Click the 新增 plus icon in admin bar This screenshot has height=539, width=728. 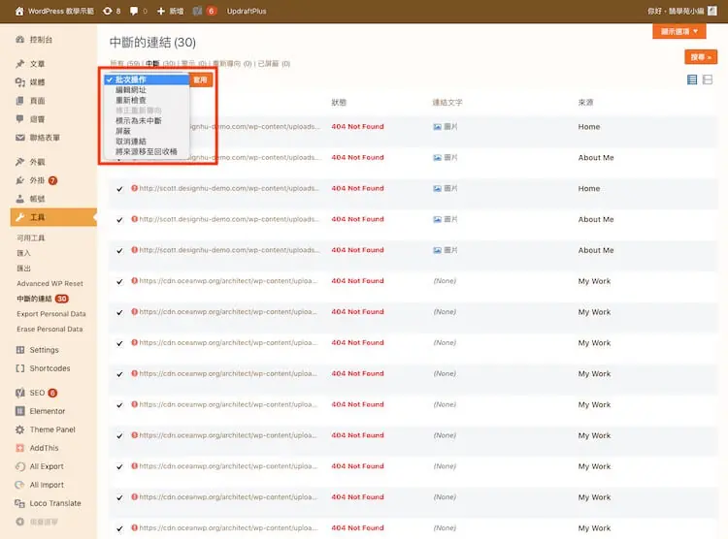(160, 11)
